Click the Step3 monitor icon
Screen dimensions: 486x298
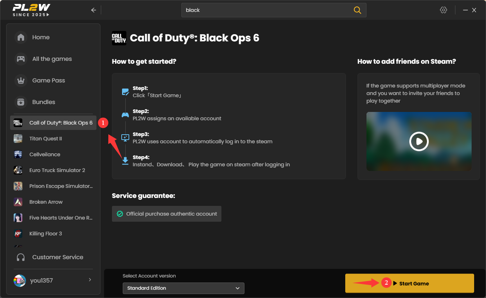pyautogui.click(x=125, y=137)
